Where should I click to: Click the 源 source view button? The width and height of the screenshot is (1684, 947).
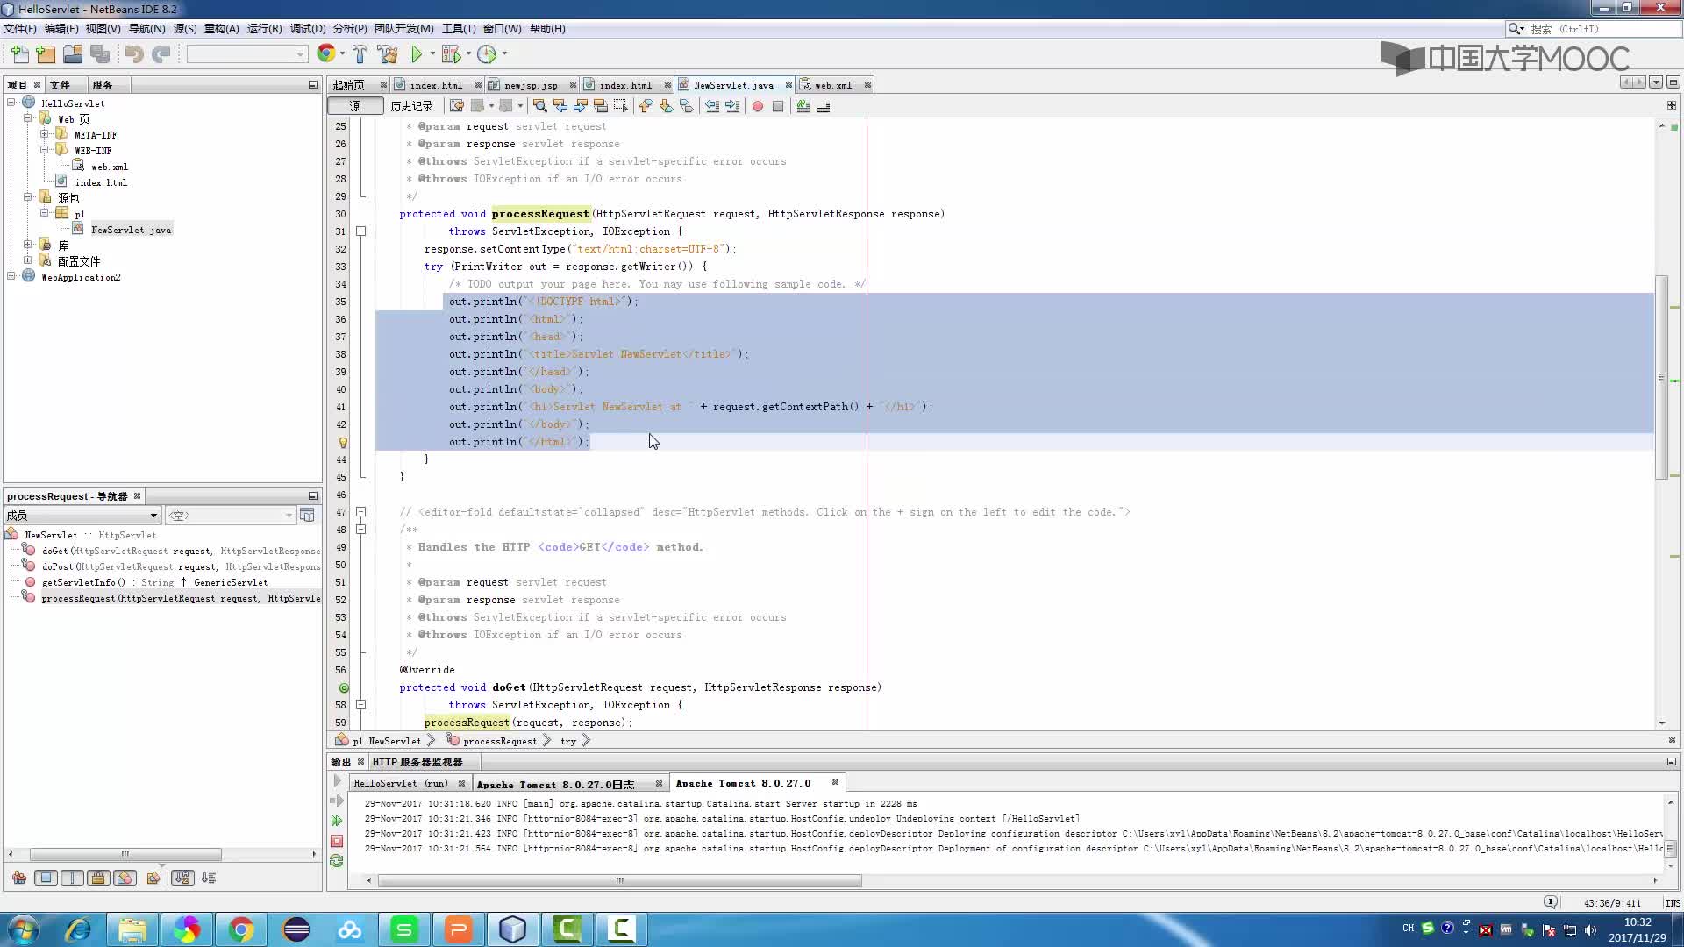pos(354,106)
